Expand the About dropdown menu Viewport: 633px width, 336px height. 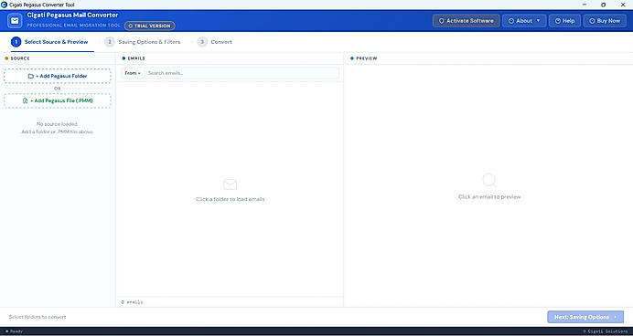click(x=524, y=21)
